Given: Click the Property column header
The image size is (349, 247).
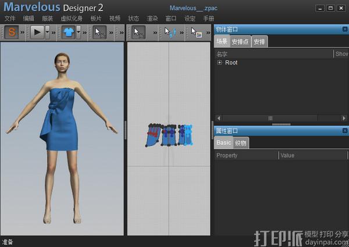Looking at the screenshot, I should (x=247, y=155).
